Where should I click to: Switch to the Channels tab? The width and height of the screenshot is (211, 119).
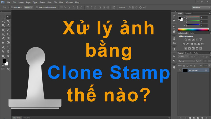[188, 53]
